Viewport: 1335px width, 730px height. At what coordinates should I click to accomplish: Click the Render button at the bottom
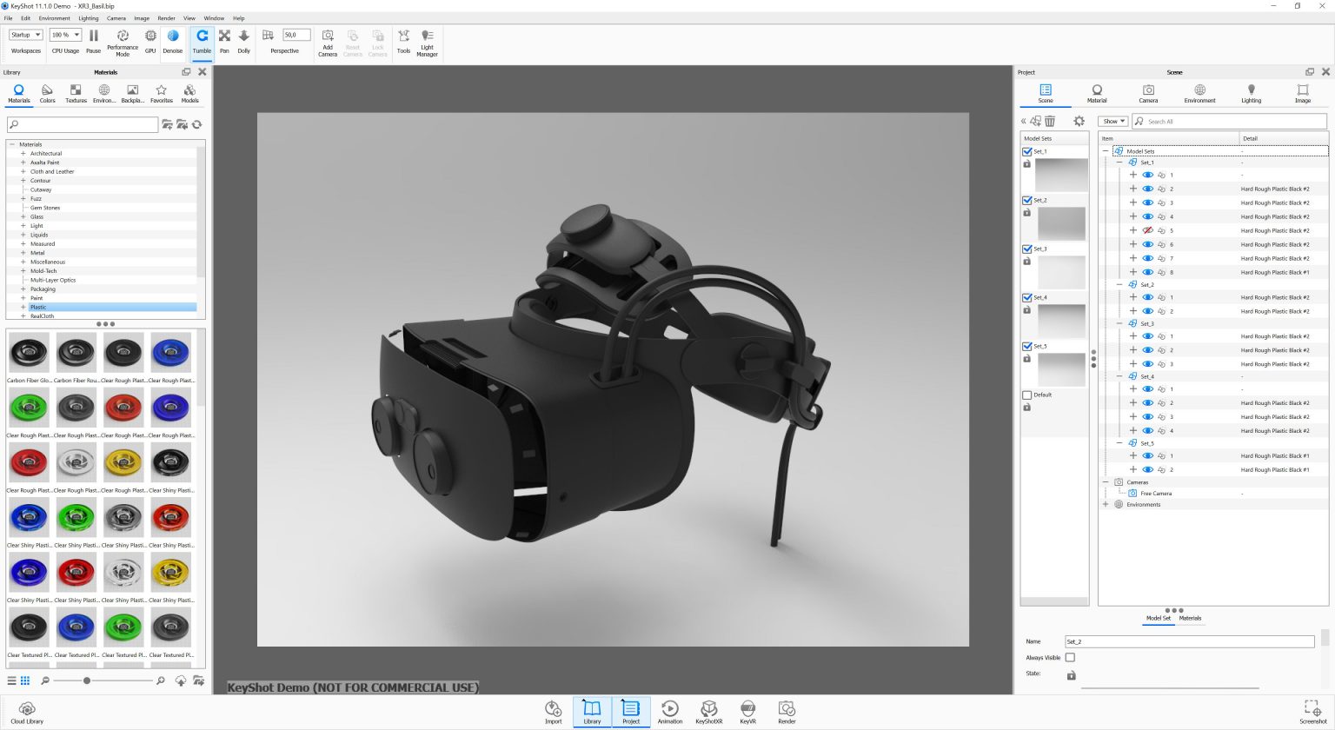(787, 710)
